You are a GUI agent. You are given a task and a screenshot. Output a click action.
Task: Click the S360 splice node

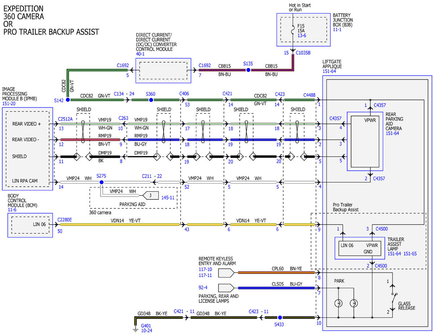[x=151, y=100]
